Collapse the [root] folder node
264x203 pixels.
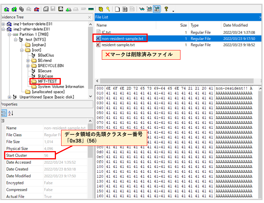[22, 50]
